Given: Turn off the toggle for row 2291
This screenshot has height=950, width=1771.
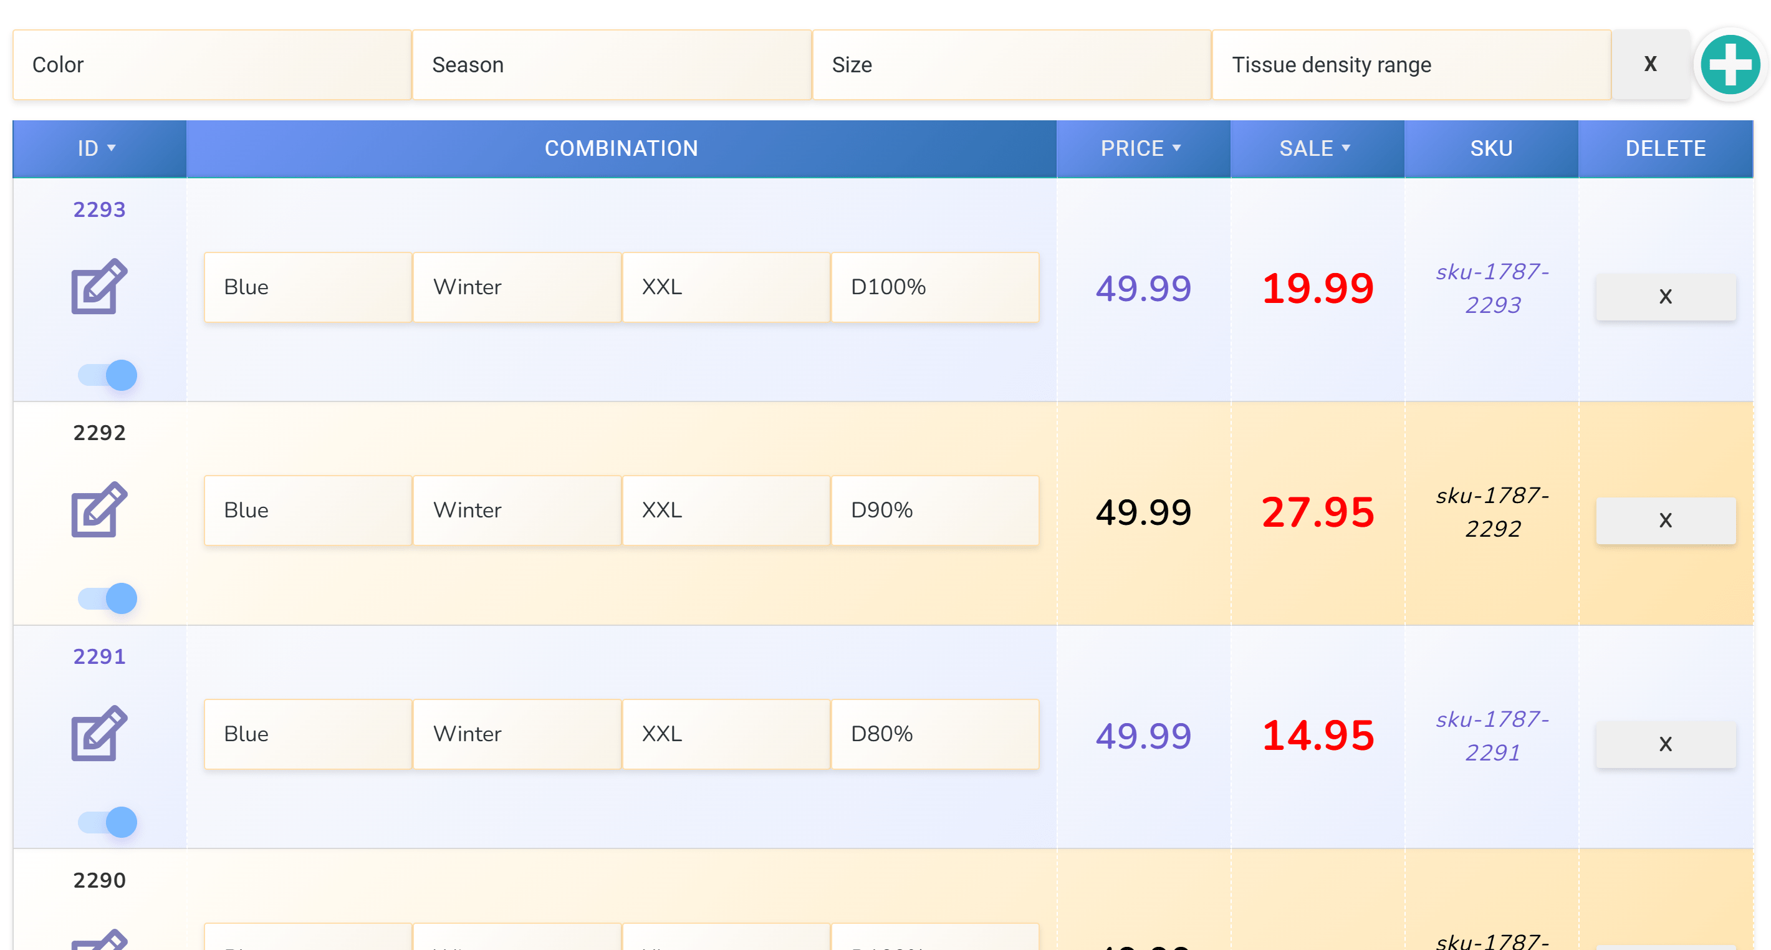Looking at the screenshot, I should coord(108,822).
